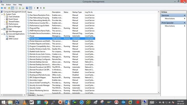
Task: Open the Properties toolbar icon
Action: pos(16,8)
